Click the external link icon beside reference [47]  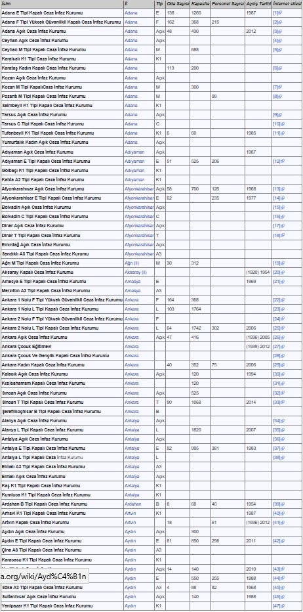coord(283,605)
